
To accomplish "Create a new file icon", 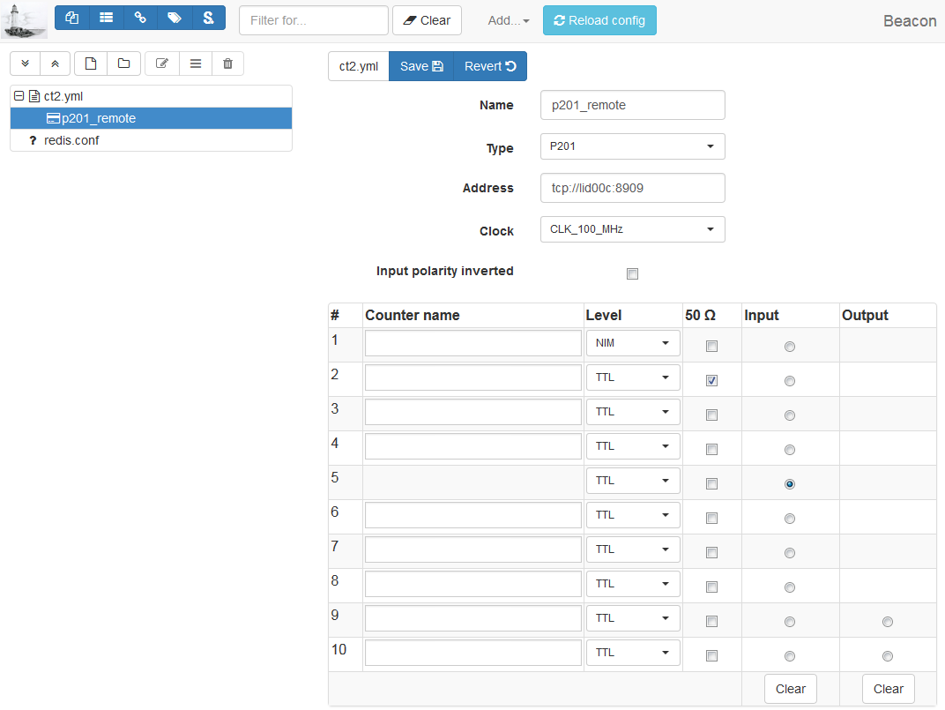I will coord(91,64).
